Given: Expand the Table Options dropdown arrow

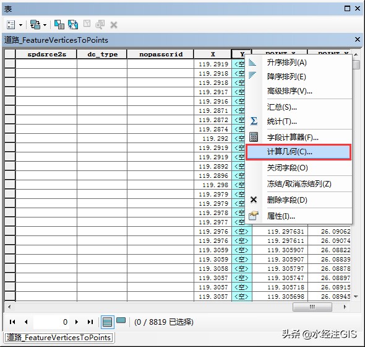Looking at the screenshot, I should click(20, 25).
